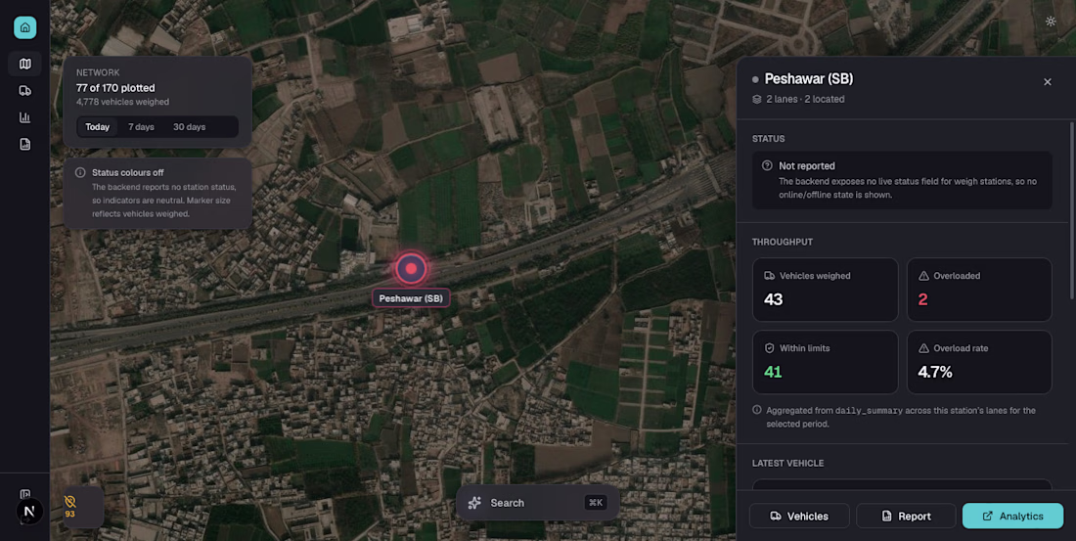Open Analytics in external view
Viewport: 1076px width, 541px height.
click(x=1012, y=517)
